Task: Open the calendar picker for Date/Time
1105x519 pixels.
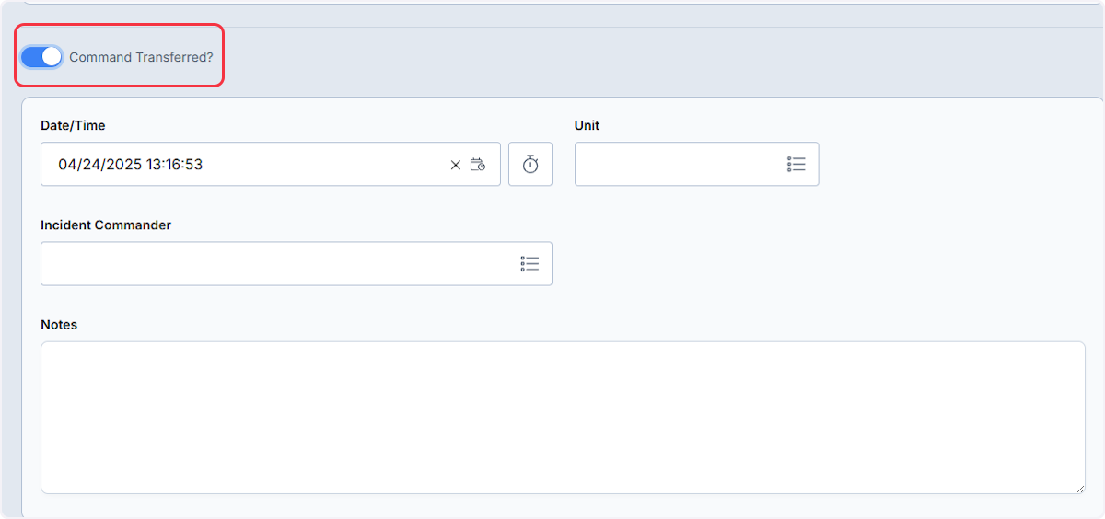Action: pyautogui.click(x=478, y=165)
